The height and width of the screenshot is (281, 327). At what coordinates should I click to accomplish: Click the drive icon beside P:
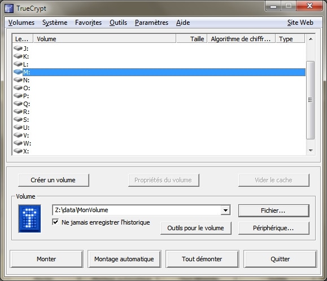pos(18,96)
